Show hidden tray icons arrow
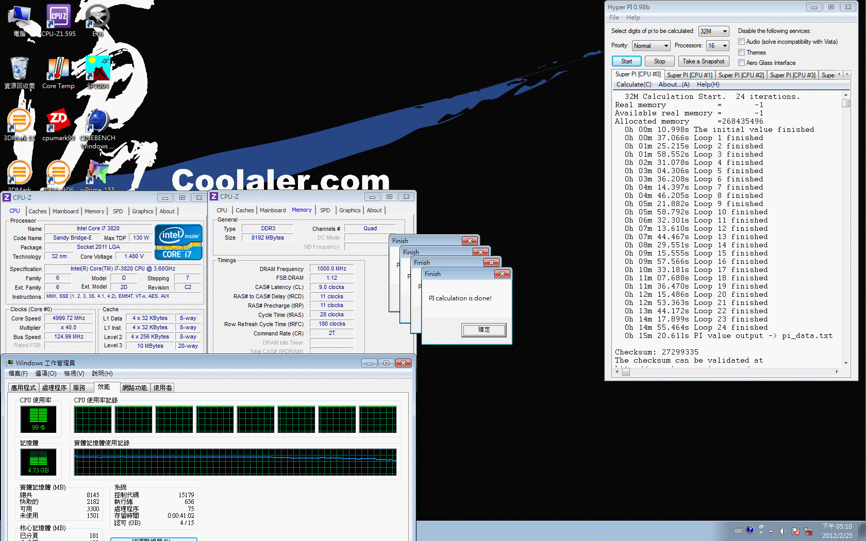This screenshot has width=866, height=541. 771,531
